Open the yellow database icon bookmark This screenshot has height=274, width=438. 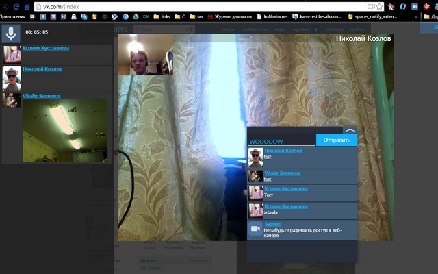click(94, 16)
